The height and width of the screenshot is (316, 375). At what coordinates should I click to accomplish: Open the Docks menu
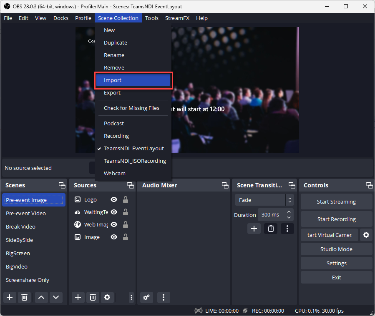[x=61, y=18]
